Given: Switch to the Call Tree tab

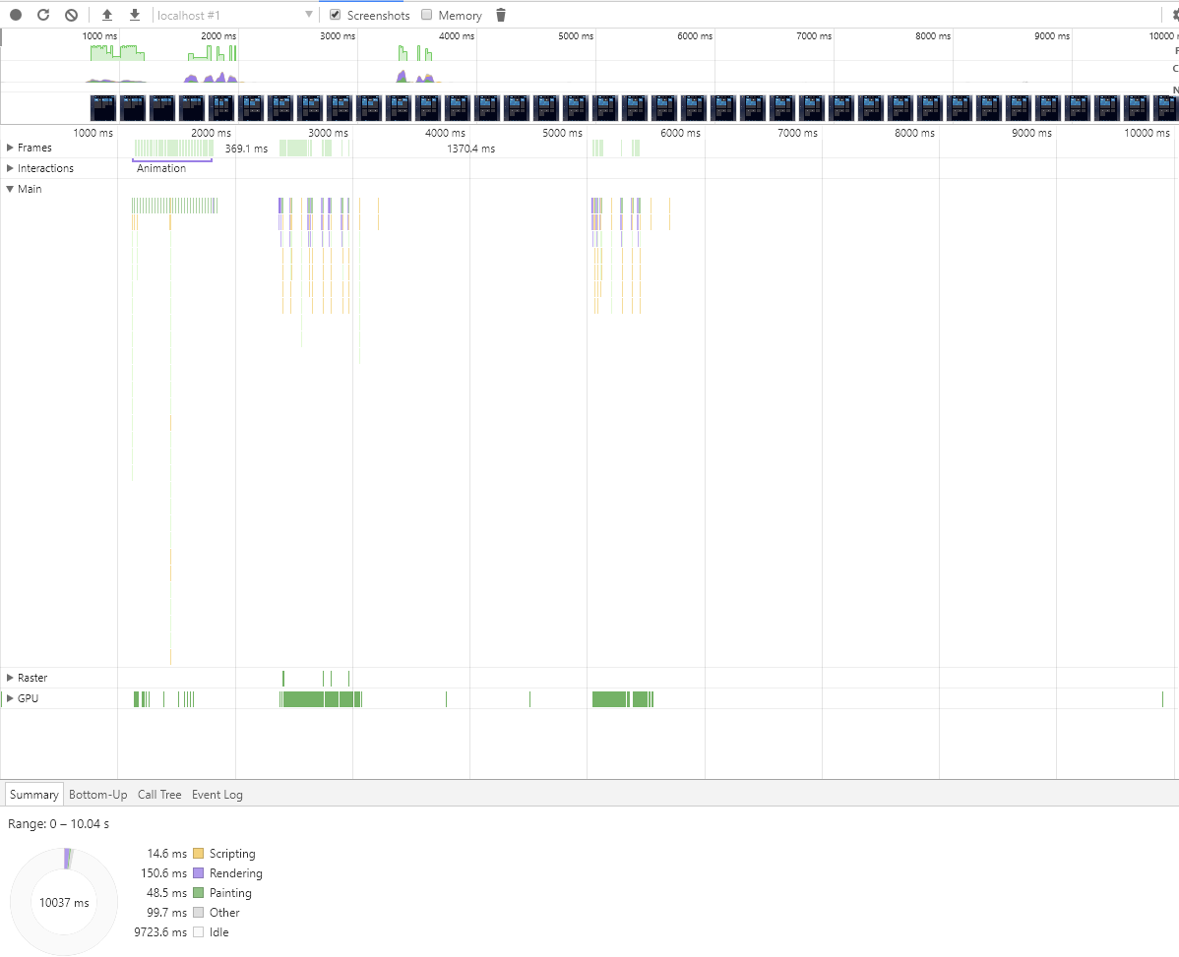Looking at the screenshot, I should point(159,794).
